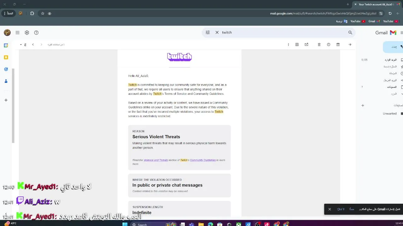
Task: Open Google Calendar side panel
Action: point(6,45)
